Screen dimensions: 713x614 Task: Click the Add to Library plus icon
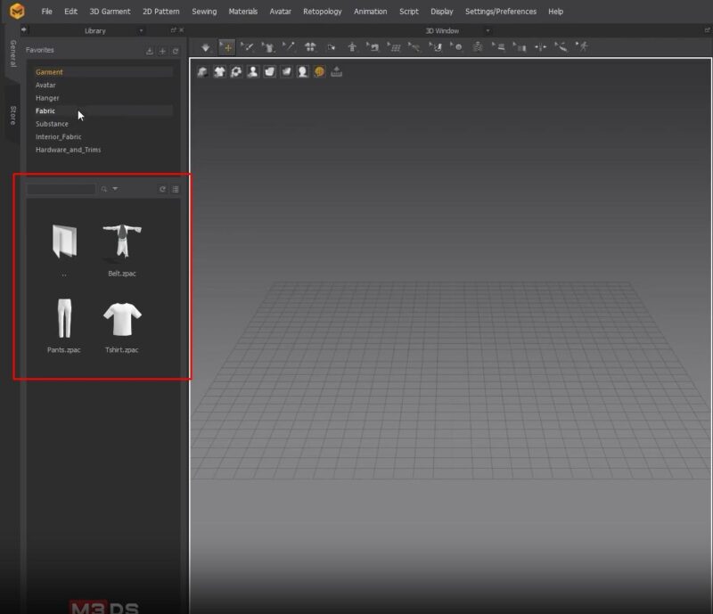click(x=162, y=51)
